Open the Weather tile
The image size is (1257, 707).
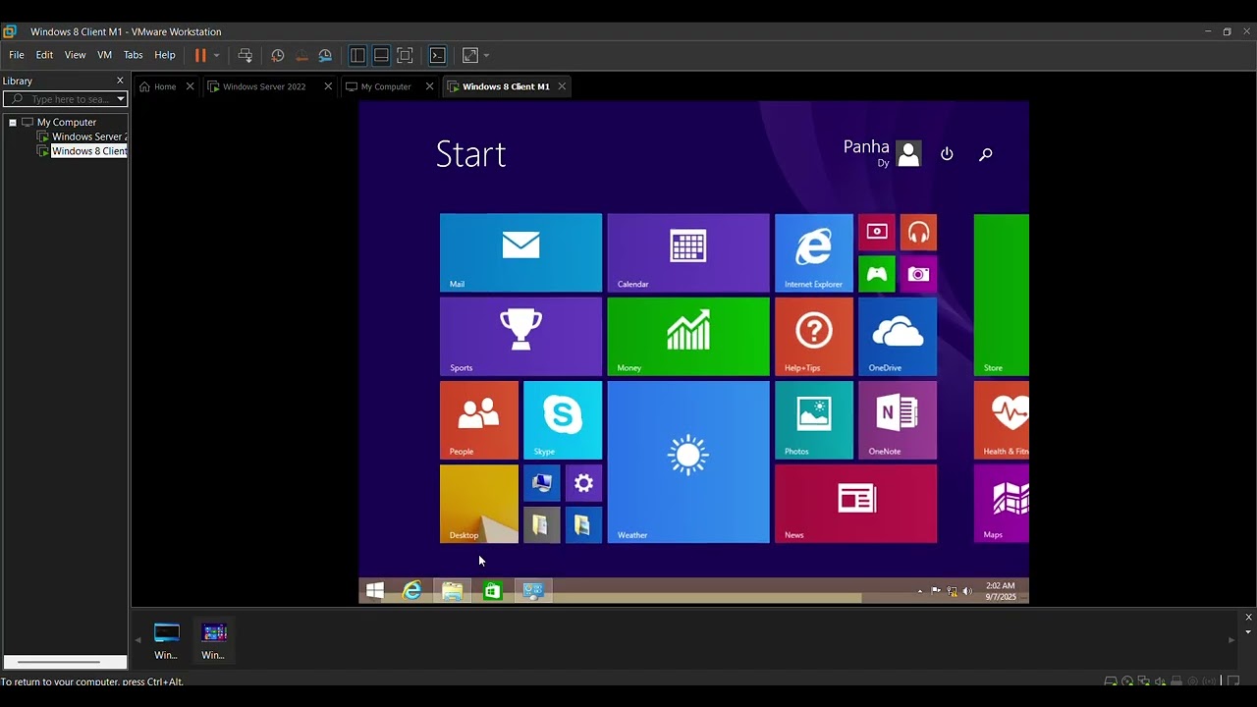688,462
